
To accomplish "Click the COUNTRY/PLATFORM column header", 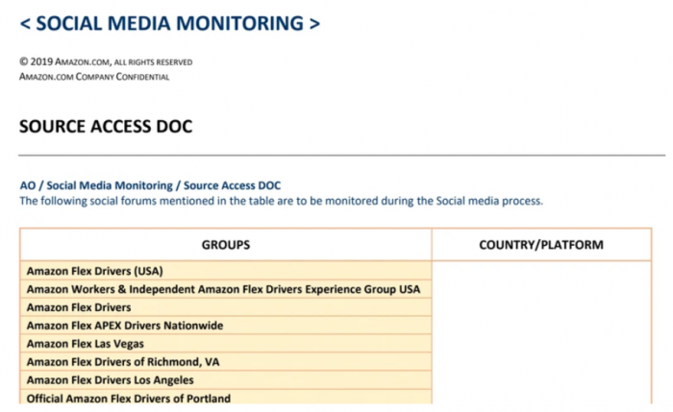I will (541, 245).
